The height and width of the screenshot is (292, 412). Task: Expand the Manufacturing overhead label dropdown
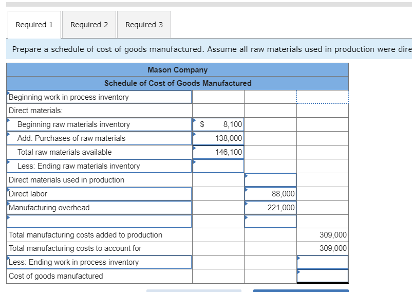(x=100, y=208)
